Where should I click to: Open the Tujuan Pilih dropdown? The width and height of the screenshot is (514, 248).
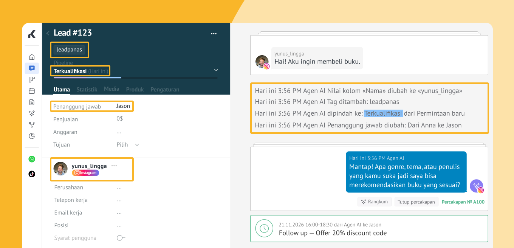click(127, 145)
